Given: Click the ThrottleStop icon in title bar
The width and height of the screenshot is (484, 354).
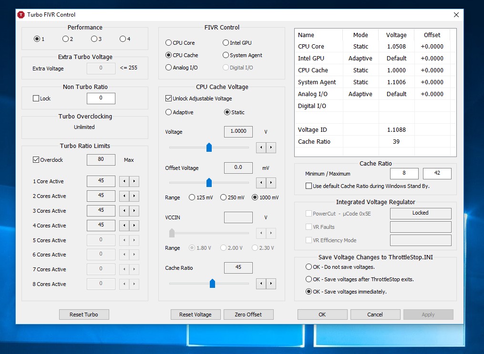Looking at the screenshot, I should pyautogui.click(x=21, y=15).
